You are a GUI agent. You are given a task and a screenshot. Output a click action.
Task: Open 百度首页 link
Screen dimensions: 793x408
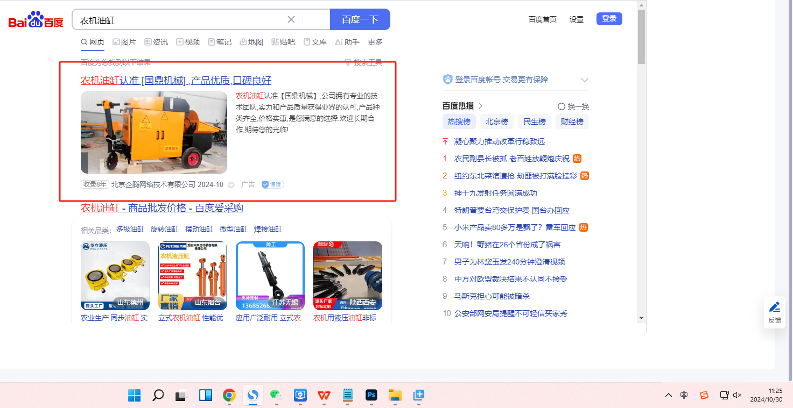coord(543,19)
